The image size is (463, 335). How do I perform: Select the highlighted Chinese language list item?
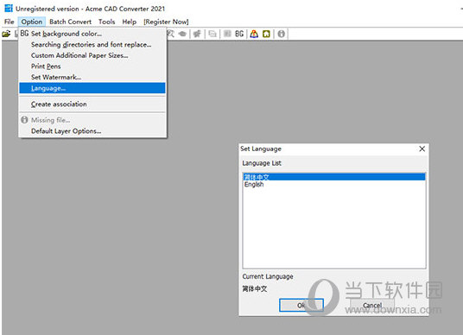click(334, 177)
